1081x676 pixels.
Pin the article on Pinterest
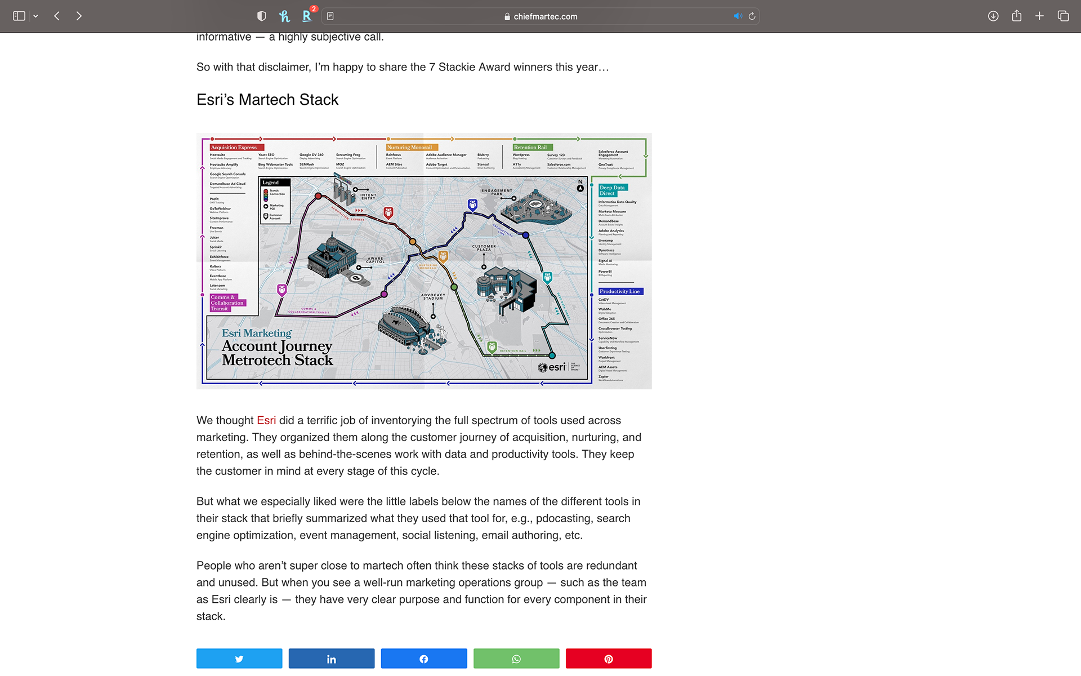pyautogui.click(x=609, y=659)
